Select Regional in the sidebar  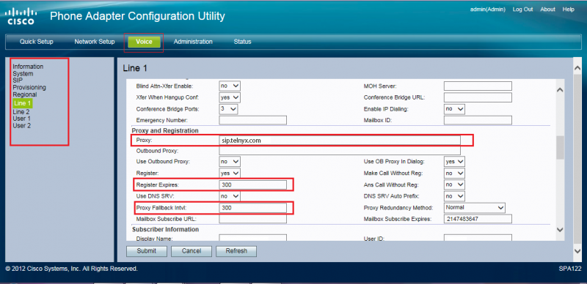pos(25,94)
